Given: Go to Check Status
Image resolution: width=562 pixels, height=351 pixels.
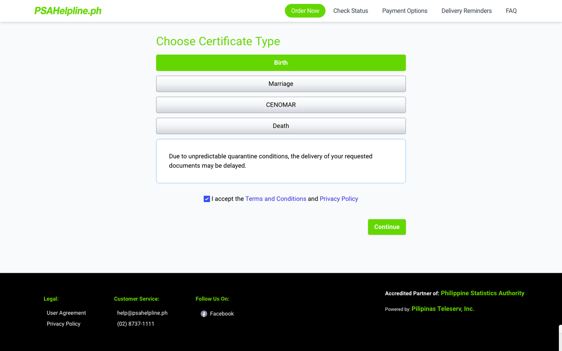Looking at the screenshot, I should coord(350,11).
